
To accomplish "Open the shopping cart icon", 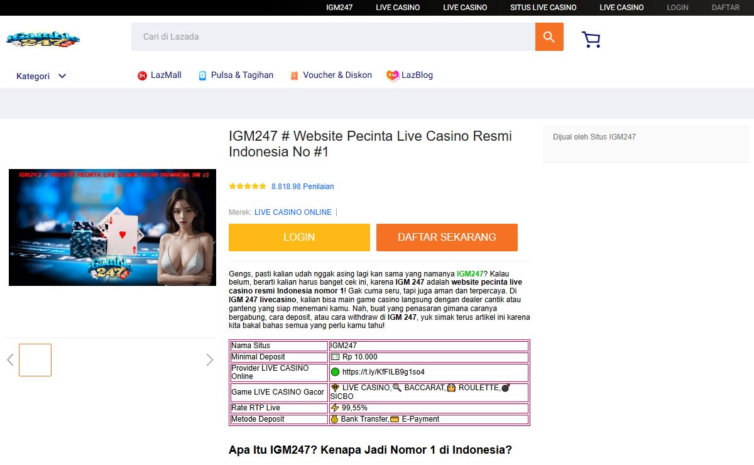I will [591, 40].
